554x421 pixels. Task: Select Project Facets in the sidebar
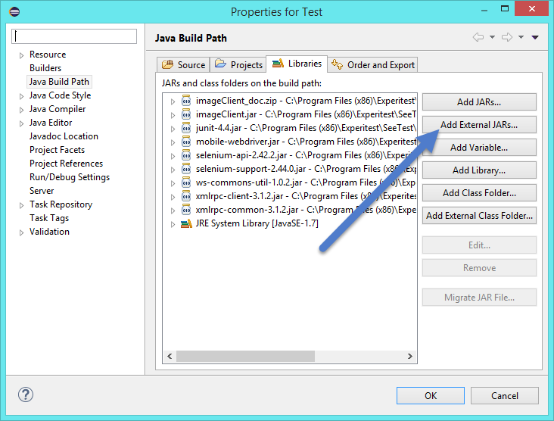(57, 150)
